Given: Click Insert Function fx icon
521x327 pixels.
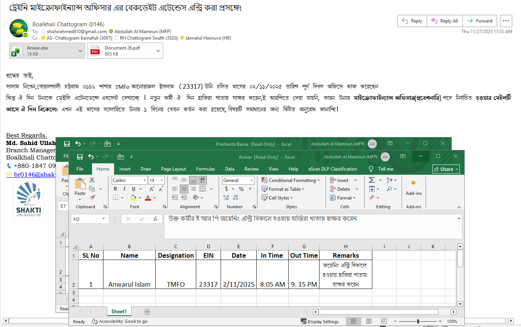Looking at the screenshot, I should click(x=155, y=219).
